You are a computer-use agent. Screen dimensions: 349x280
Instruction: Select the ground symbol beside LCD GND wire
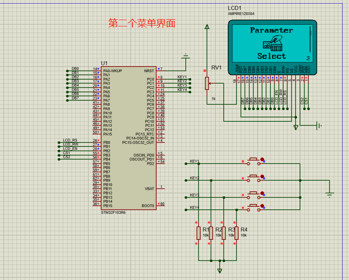tap(319, 125)
